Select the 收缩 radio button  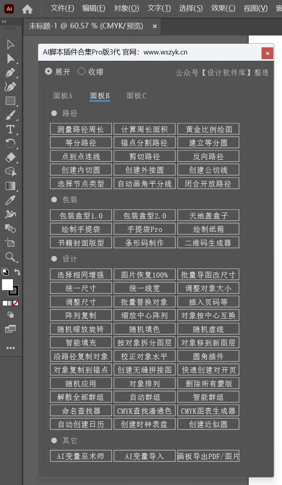point(81,71)
